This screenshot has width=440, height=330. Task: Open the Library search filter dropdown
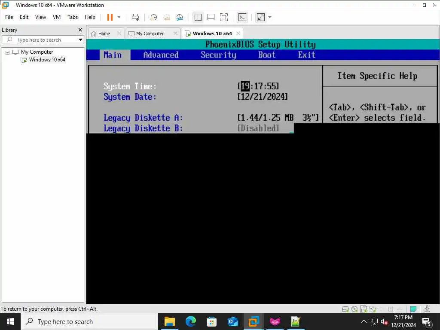[80, 40]
